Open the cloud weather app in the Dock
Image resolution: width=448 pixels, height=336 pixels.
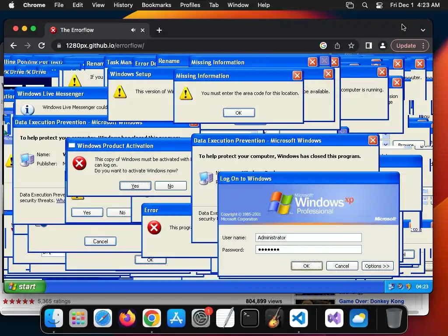coord(359,318)
